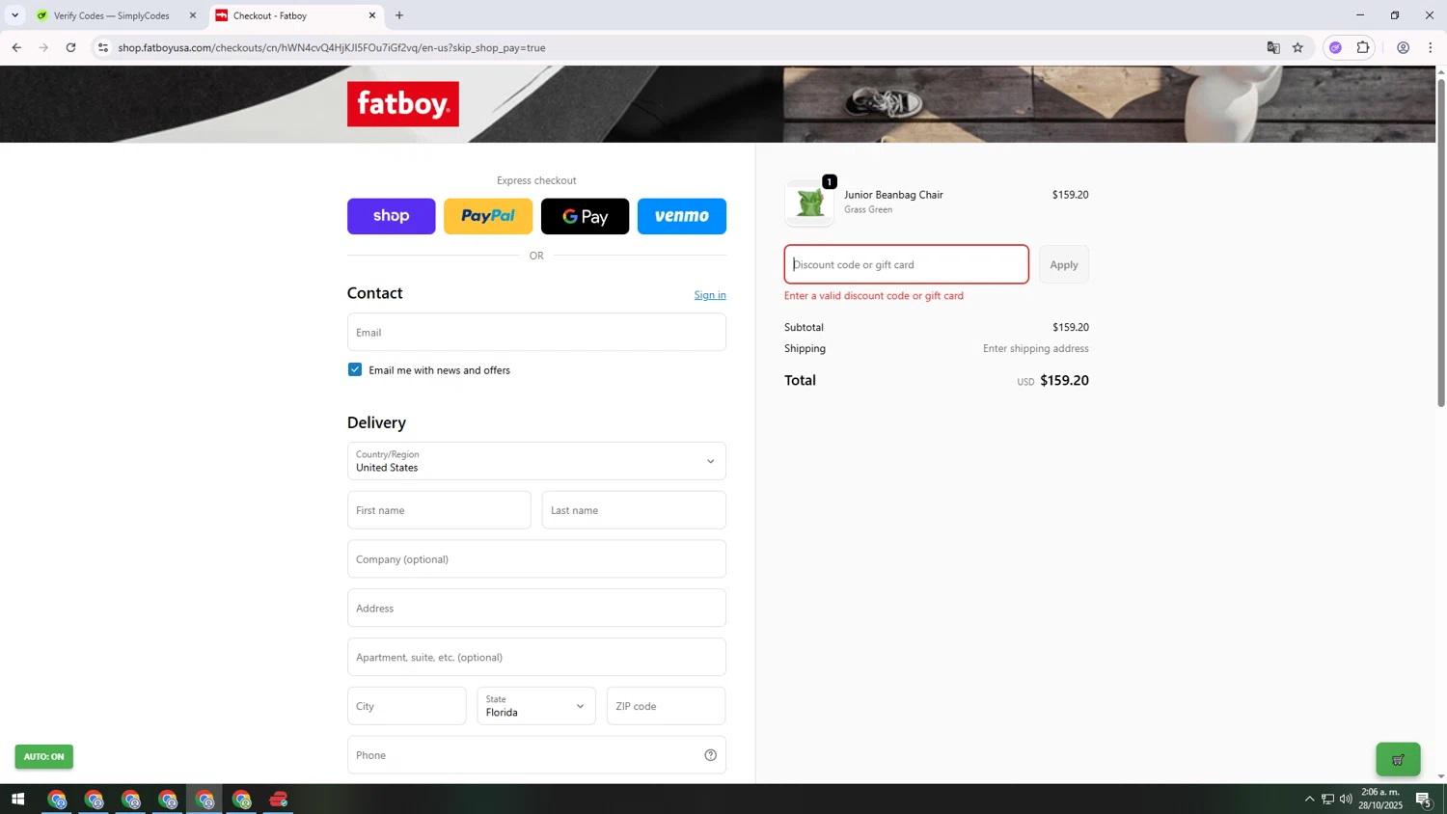Click the translate page icon
The image size is (1447, 814).
click(x=1273, y=47)
